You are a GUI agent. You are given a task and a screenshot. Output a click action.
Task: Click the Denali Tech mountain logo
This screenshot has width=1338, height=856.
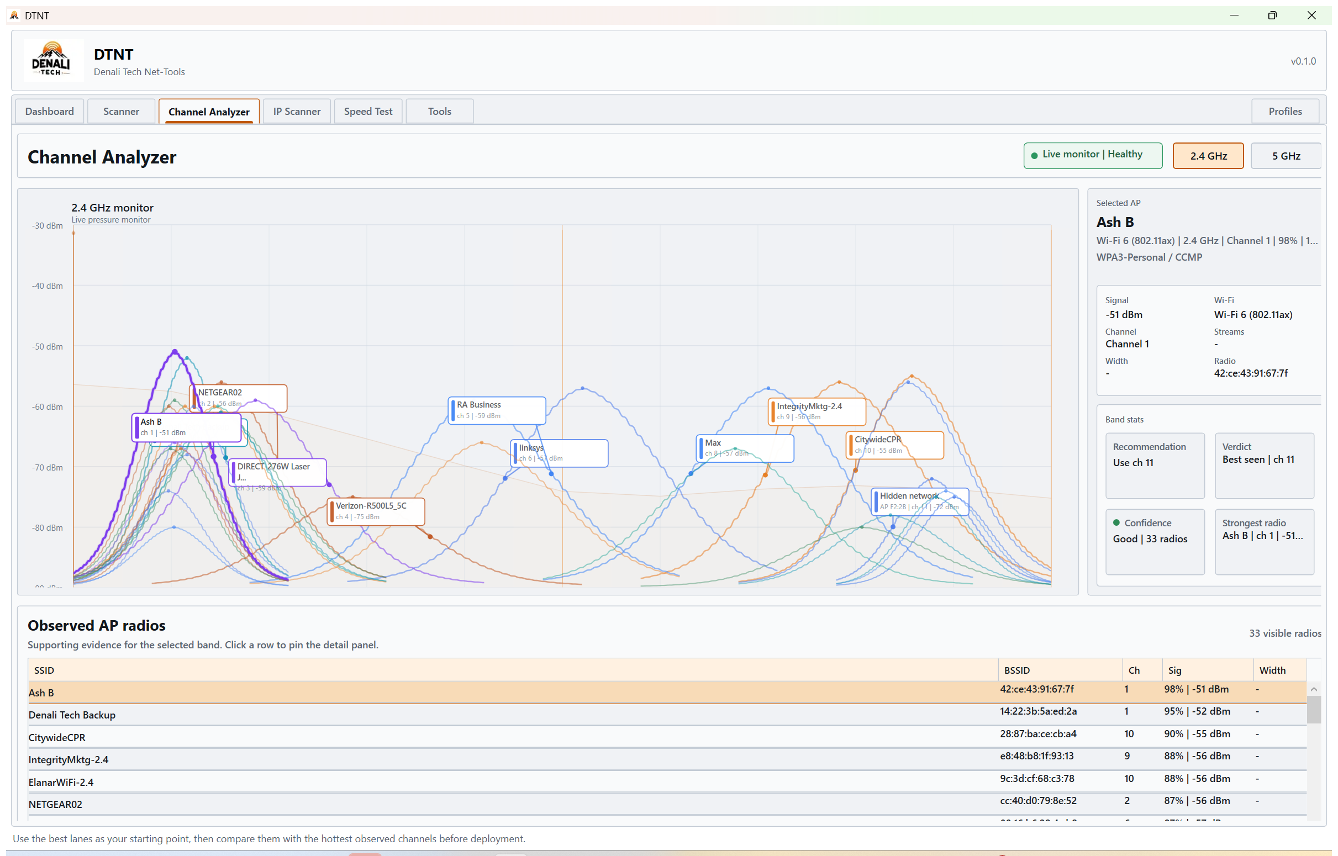click(53, 60)
